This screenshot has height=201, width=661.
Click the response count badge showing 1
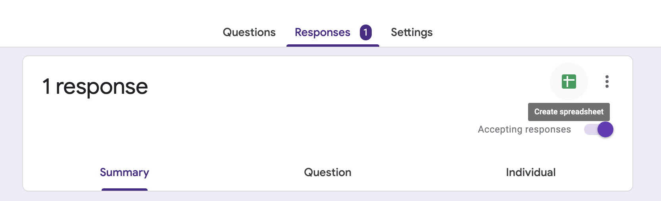(365, 32)
